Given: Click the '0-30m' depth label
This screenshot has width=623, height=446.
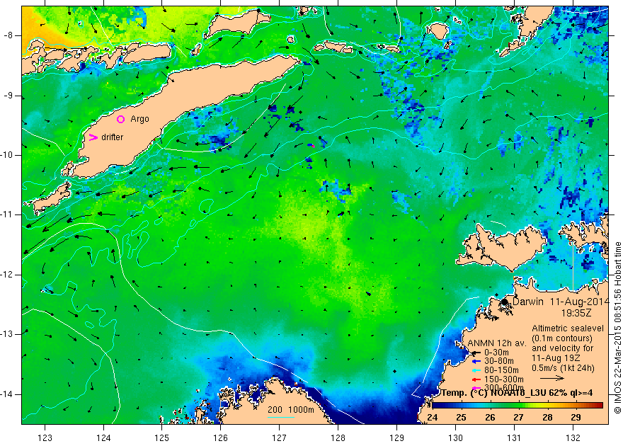Looking at the screenshot, I should (x=496, y=353).
